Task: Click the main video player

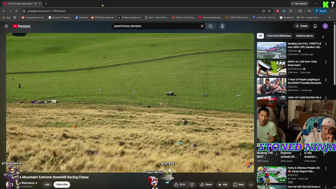Action: (x=130, y=102)
